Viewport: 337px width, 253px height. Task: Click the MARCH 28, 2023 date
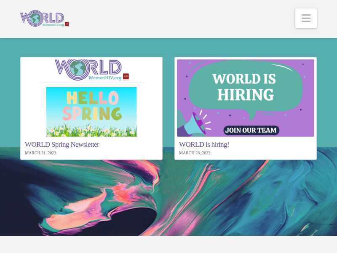[195, 153]
